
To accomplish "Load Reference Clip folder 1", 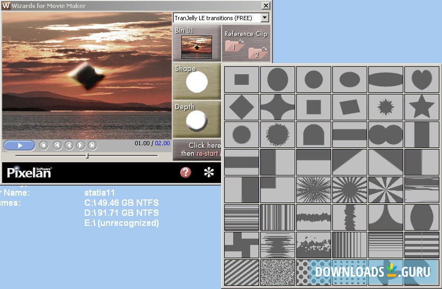I will (234, 46).
